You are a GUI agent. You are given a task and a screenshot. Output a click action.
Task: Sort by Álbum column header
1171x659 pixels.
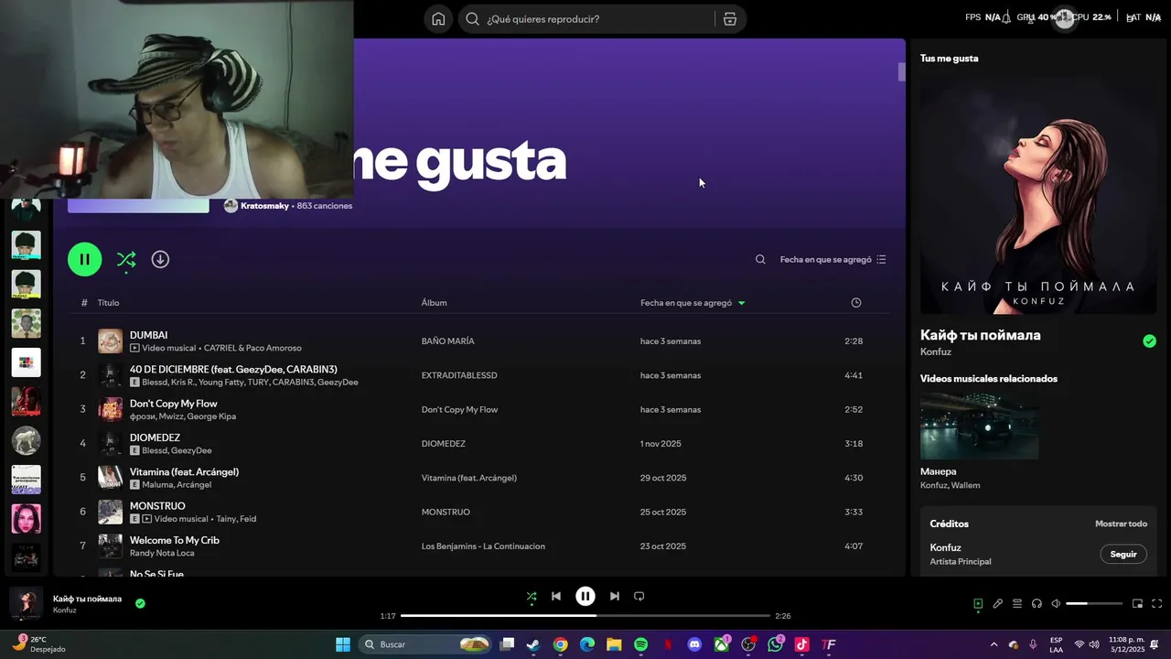coord(434,303)
